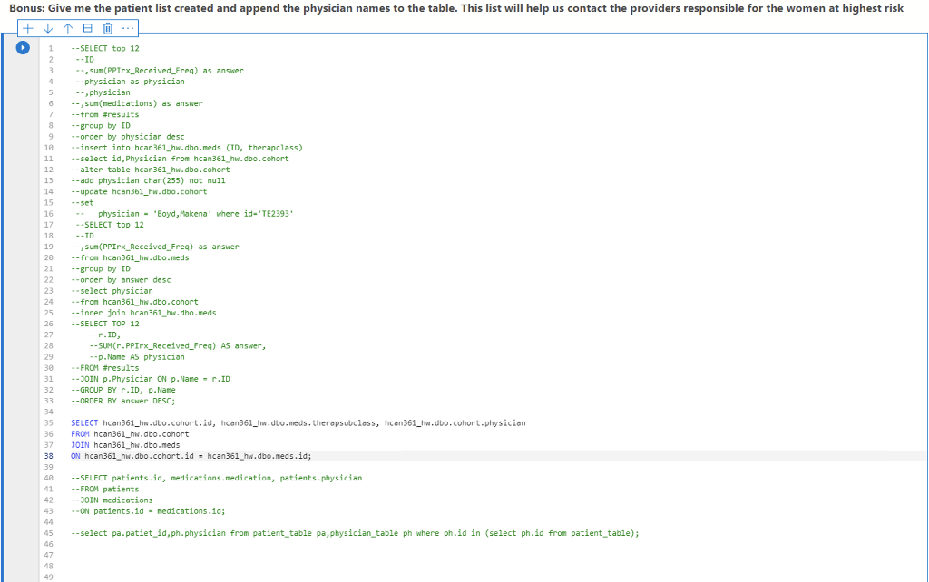The image size is (929, 582).
Task: Add a new cell with the plus icon
Action: click(x=28, y=28)
